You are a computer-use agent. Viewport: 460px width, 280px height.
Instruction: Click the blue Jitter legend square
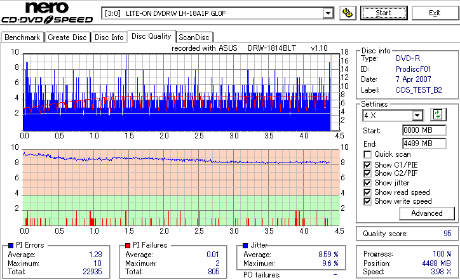(245, 246)
